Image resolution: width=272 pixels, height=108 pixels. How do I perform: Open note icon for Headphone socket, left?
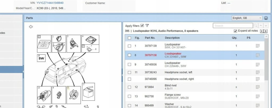tap(258, 72)
